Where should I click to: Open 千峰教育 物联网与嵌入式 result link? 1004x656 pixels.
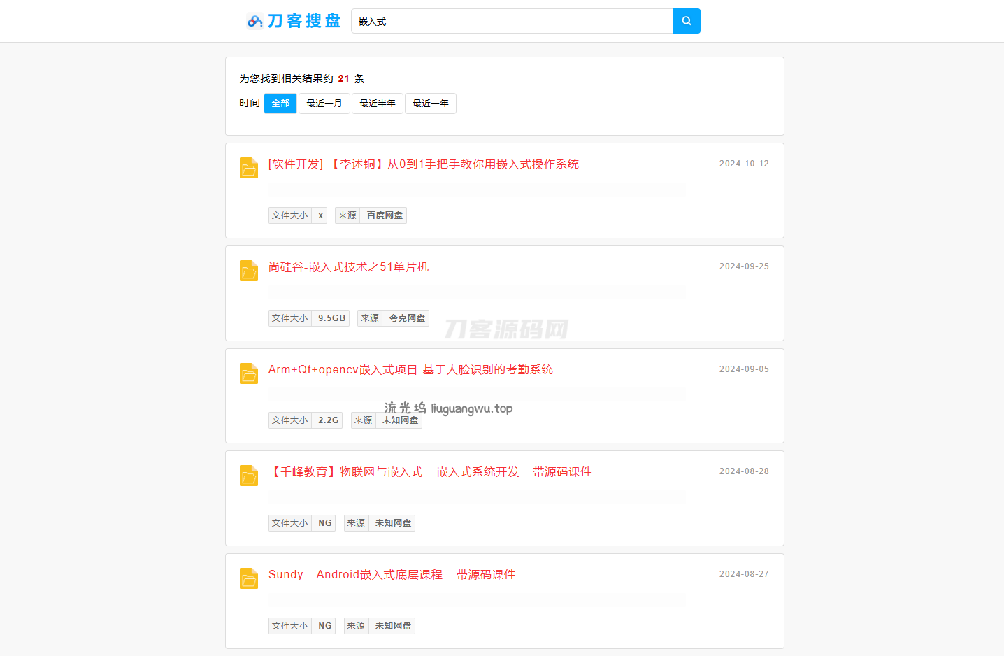(430, 472)
